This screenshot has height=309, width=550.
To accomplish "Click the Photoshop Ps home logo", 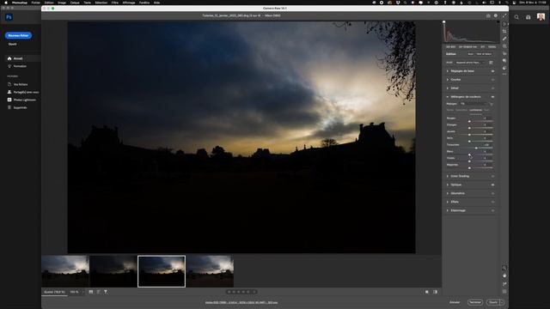I will 9,17.
